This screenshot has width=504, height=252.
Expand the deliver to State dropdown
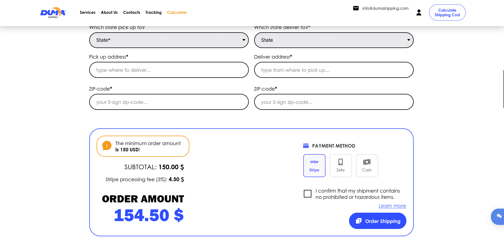click(334, 40)
